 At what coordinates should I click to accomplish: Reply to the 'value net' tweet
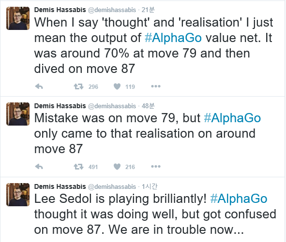pyautogui.click(x=39, y=86)
